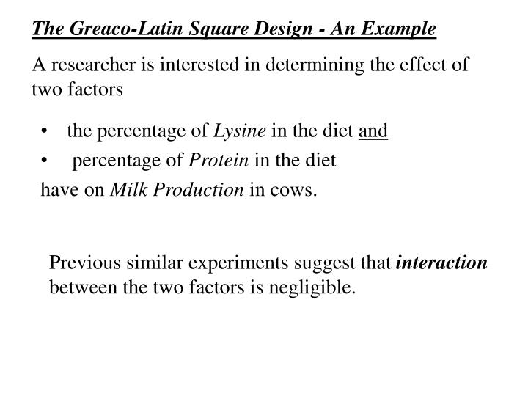This screenshot has width=528, height=396.
Task: Select the underlined word 'and'
Action: [373, 131]
